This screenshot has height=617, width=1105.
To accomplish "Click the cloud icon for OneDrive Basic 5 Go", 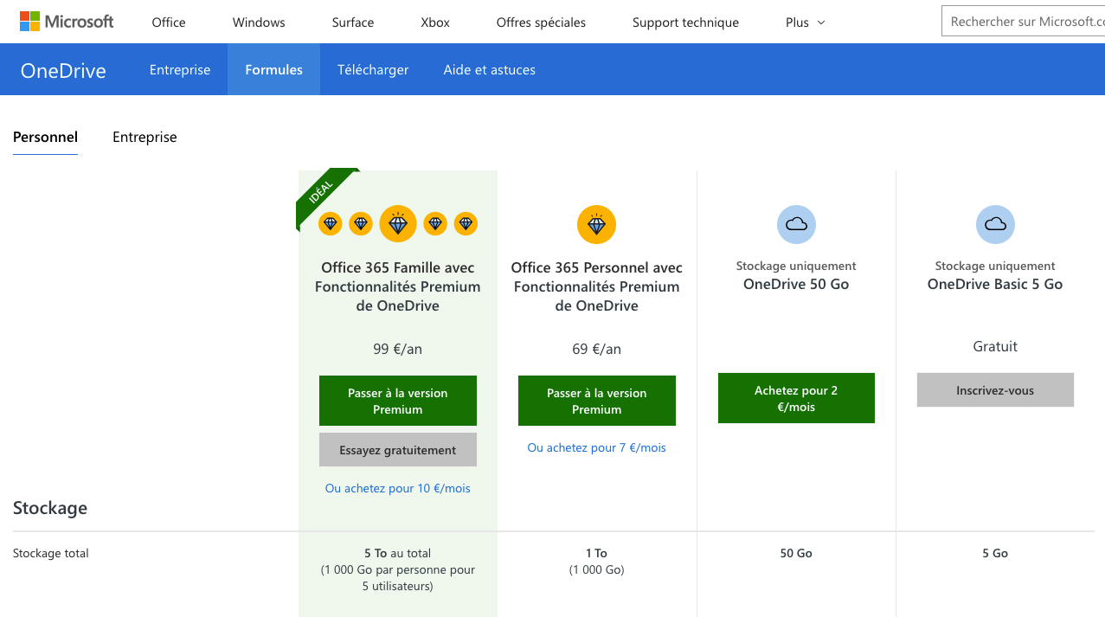I will pos(994,224).
